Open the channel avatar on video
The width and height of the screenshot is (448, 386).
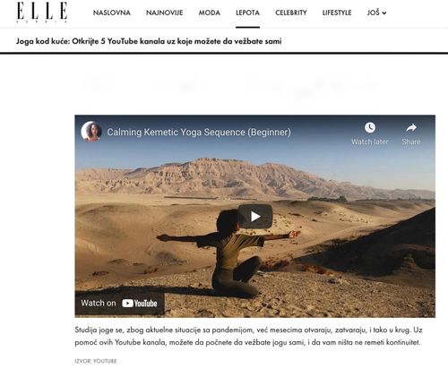(x=91, y=132)
